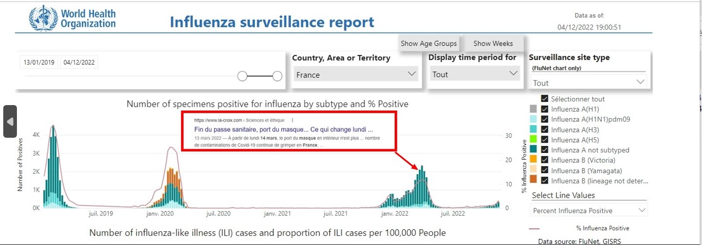Click the Show Weeks button

coord(493,44)
